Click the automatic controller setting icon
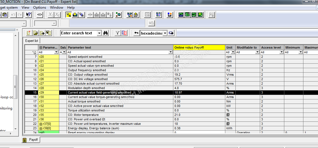The width and height of the screenshot is (318, 148). pos(200,15)
